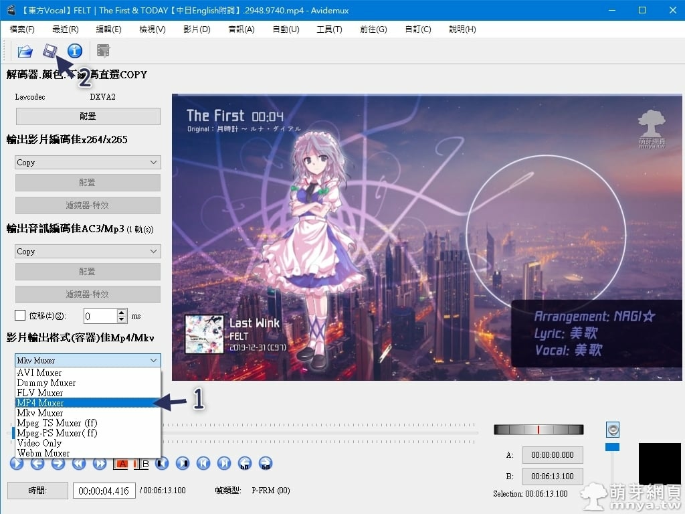Click the current time field 00:00:04.416
The width and height of the screenshot is (685, 514).
pyautogui.click(x=104, y=491)
